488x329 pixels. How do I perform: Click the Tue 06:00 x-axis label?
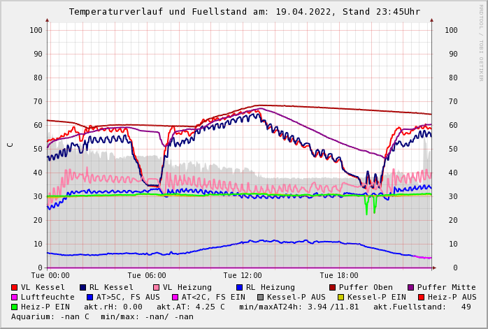[147, 275]
